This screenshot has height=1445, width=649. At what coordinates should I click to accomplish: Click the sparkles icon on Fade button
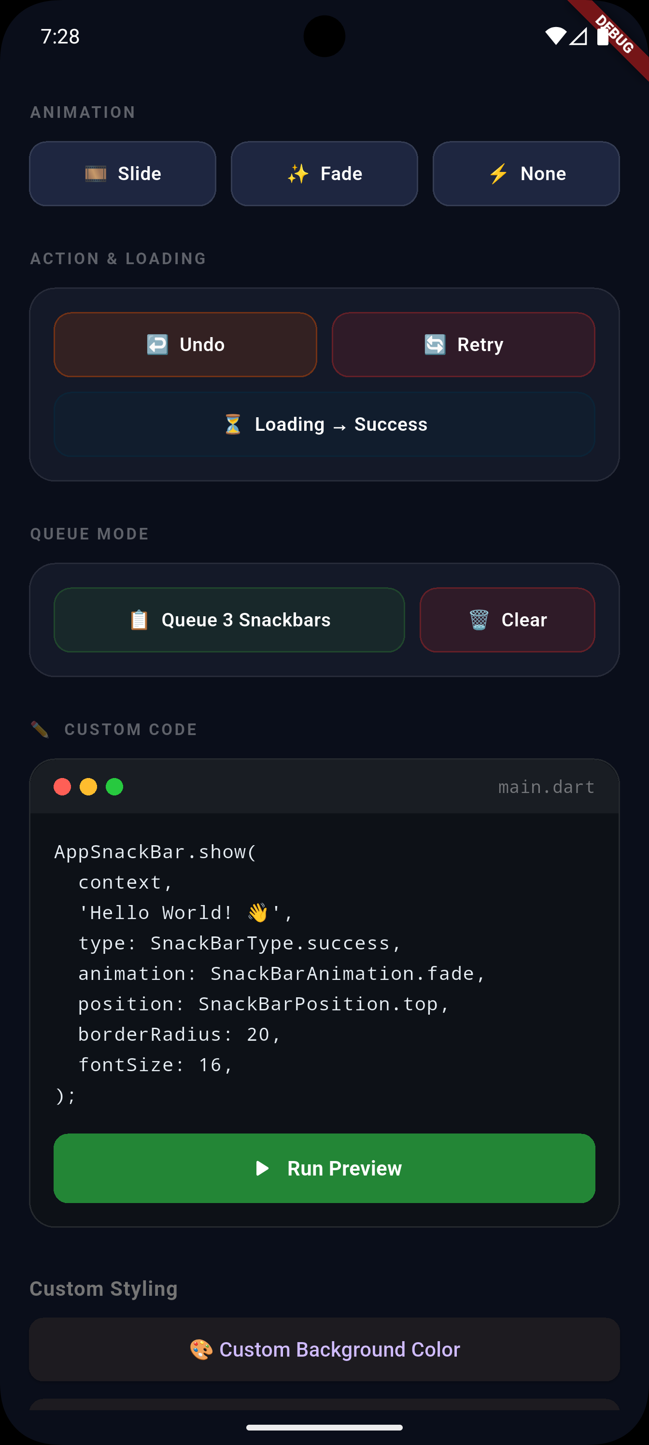(x=299, y=173)
